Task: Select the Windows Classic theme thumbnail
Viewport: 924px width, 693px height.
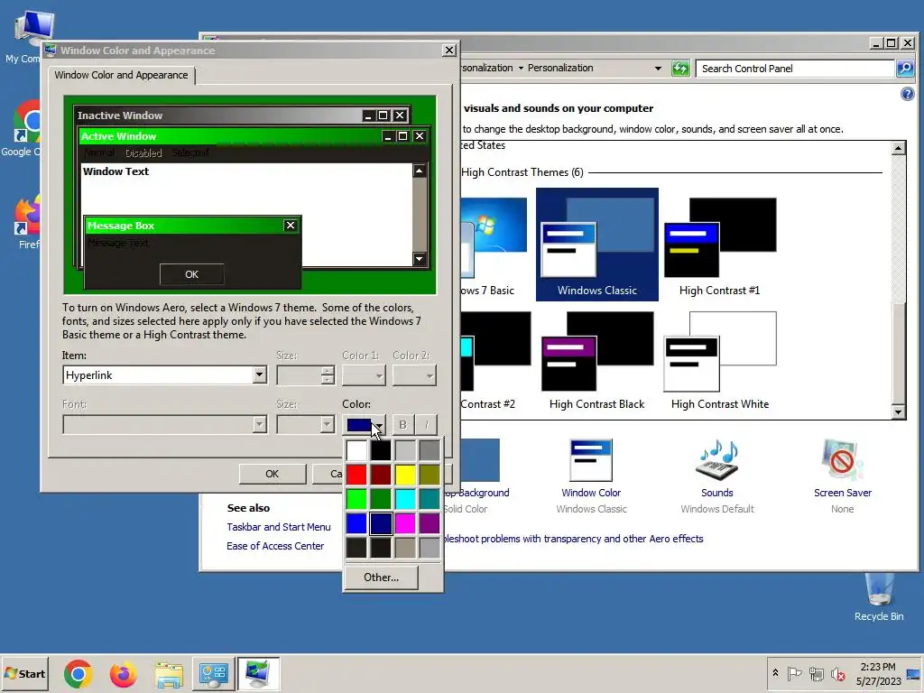Action: coord(597,245)
